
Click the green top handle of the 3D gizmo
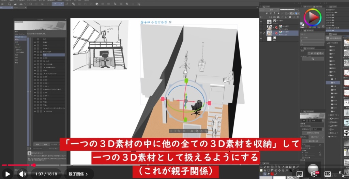click(x=186, y=80)
